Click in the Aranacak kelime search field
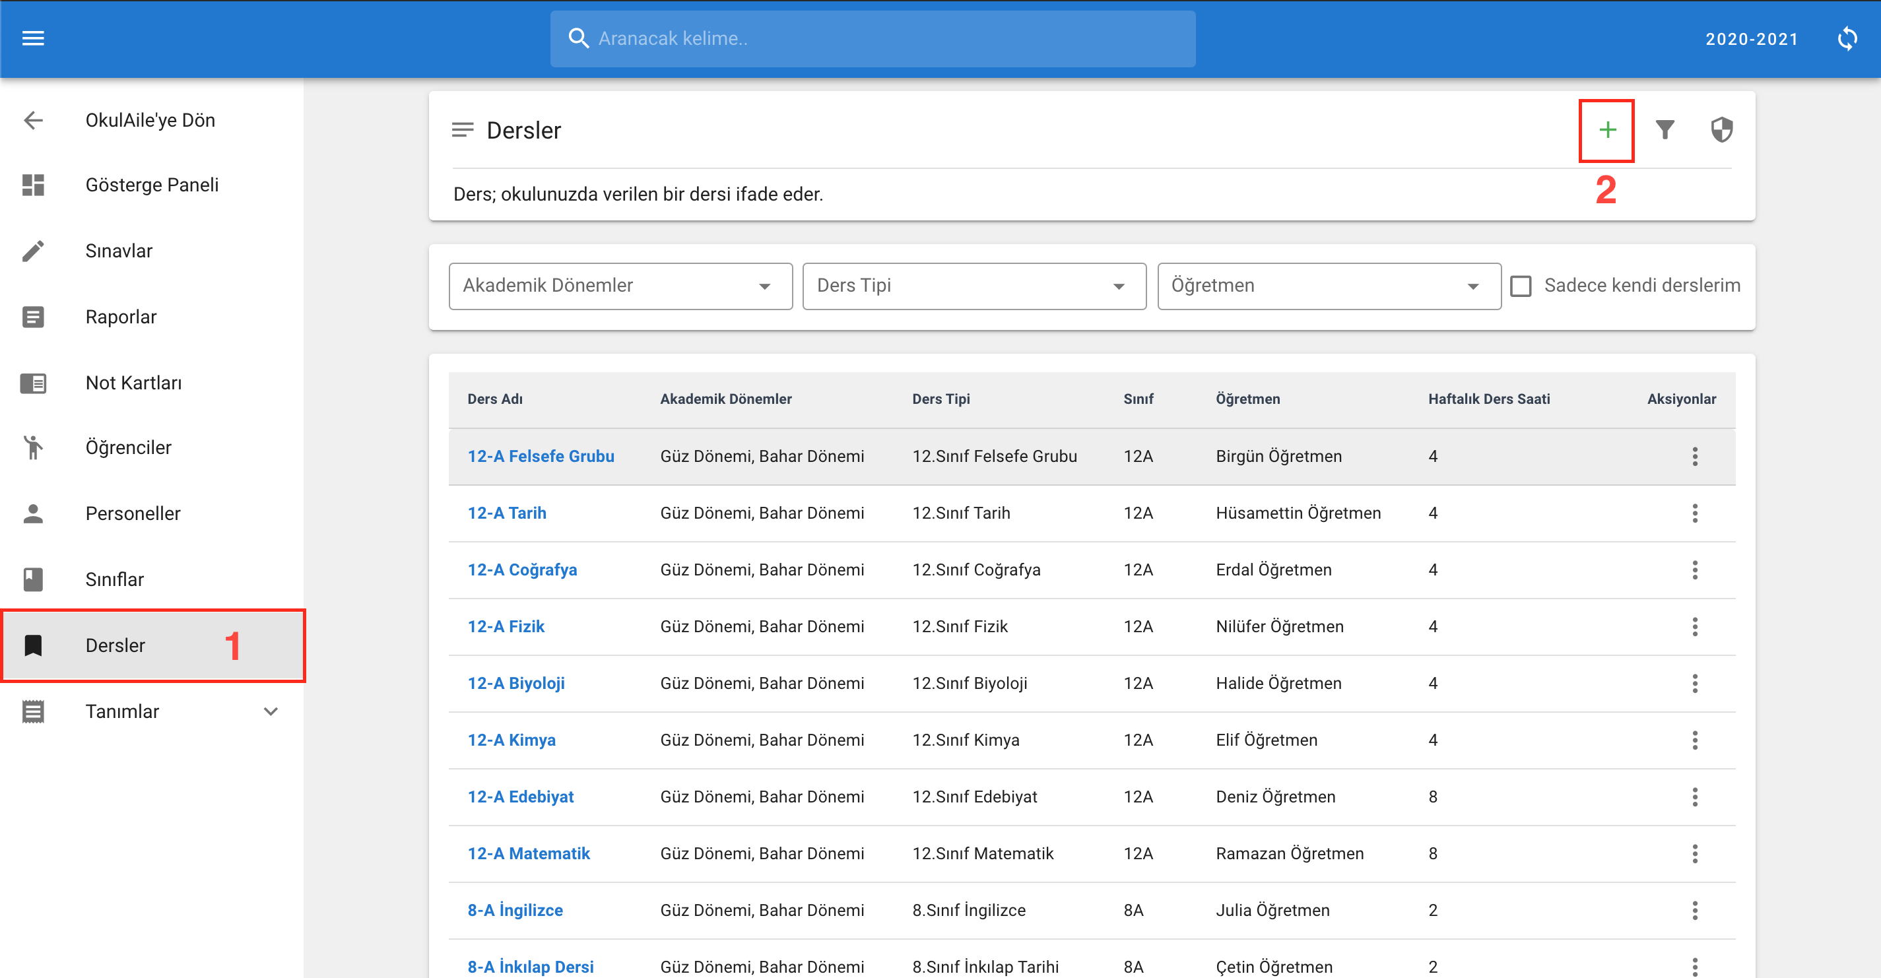 click(873, 39)
